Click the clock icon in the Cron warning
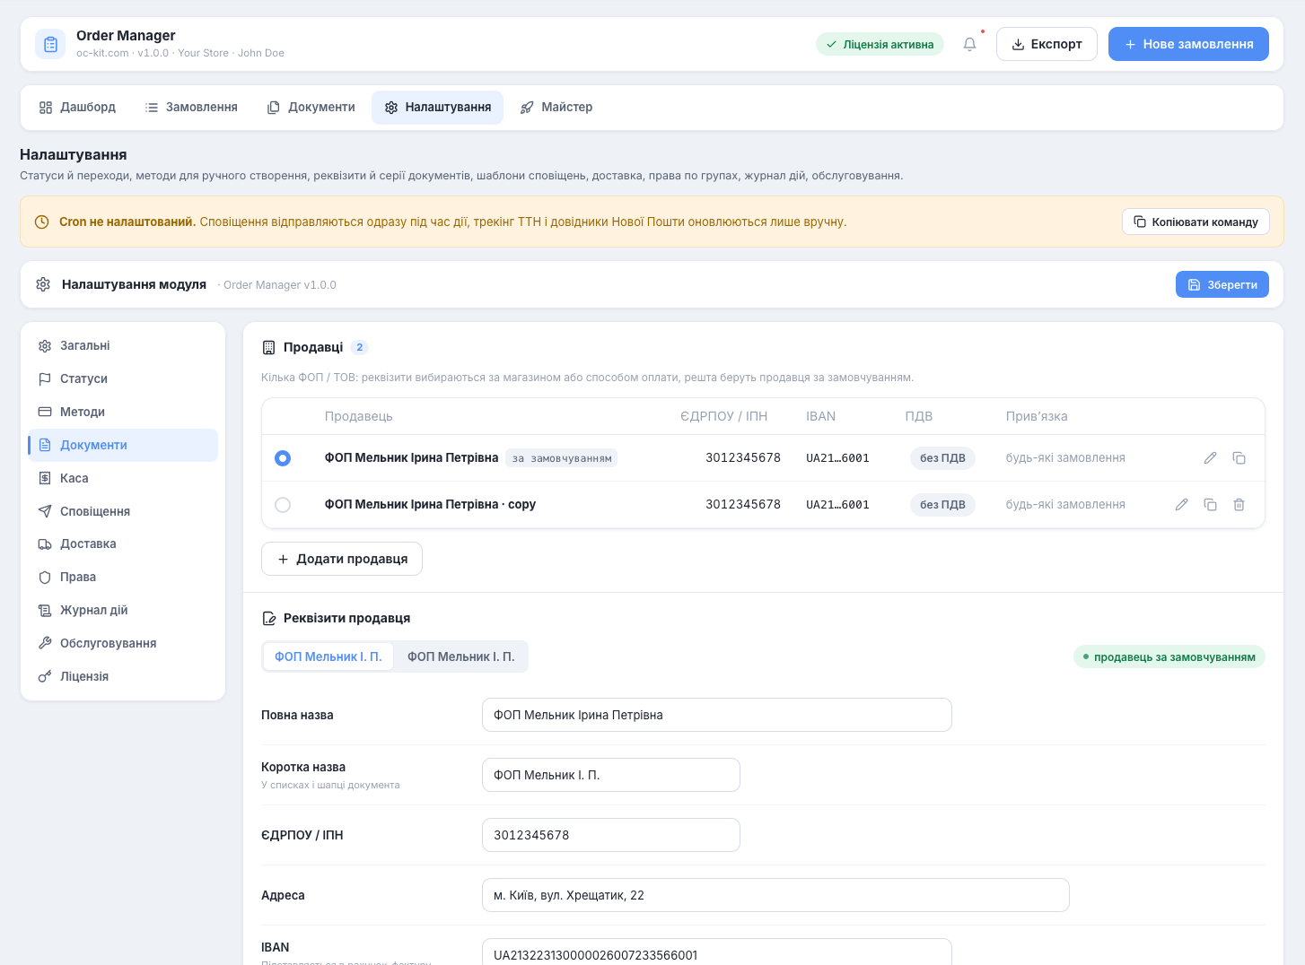This screenshot has width=1305, height=965. point(41,222)
